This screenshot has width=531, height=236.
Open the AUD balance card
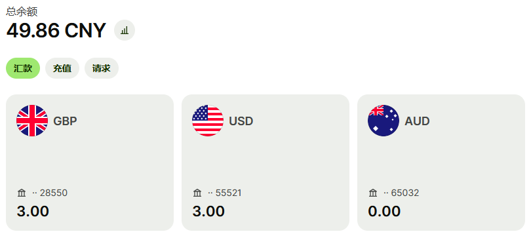tap(441, 163)
